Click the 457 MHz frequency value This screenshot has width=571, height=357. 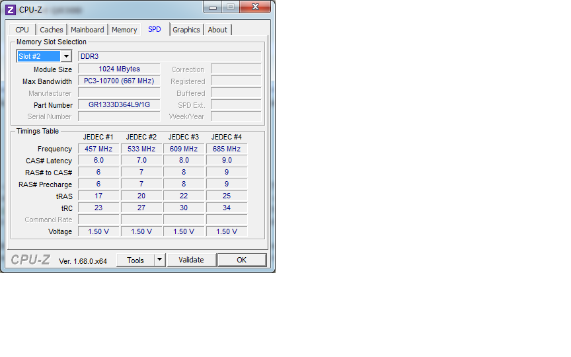click(x=98, y=149)
